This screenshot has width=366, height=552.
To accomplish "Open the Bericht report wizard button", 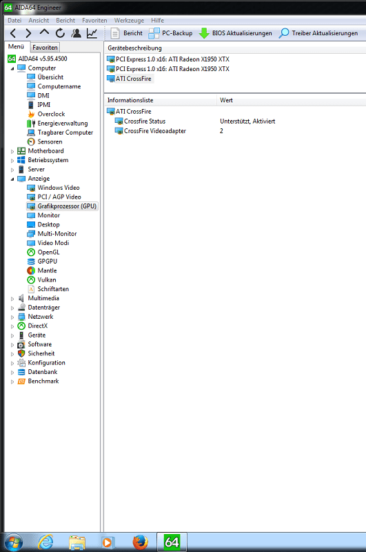I will (127, 33).
